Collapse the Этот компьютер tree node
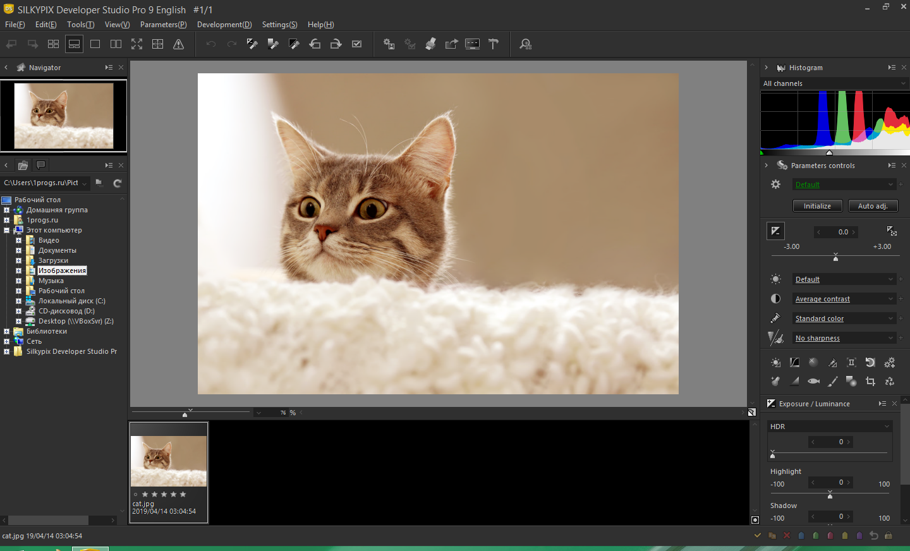The height and width of the screenshot is (551, 910). pos(6,230)
